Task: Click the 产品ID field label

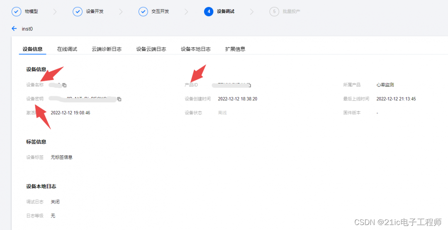Action: 191,85
